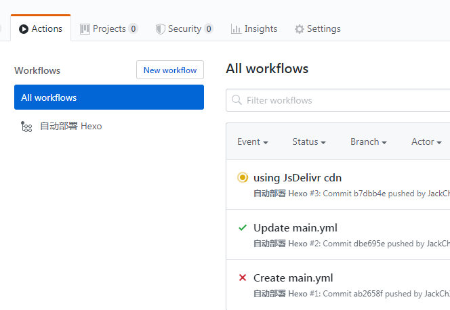Open the Actions tab
The image size is (450, 310).
(x=41, y=28)
